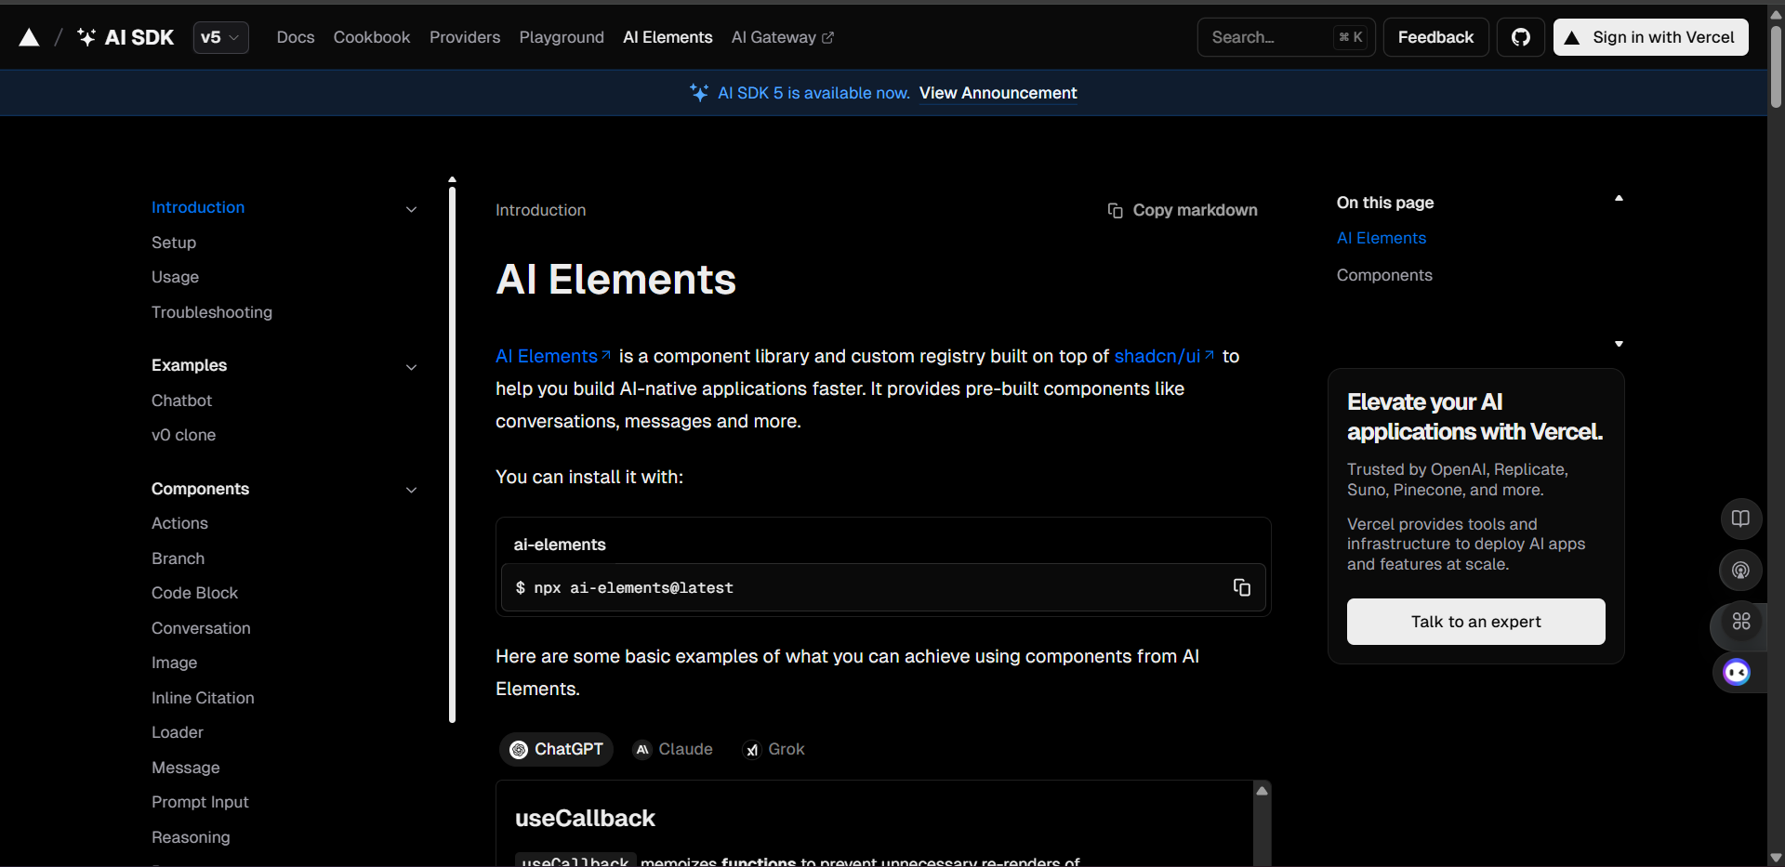
Task: Open the AI chat assistant widget icon
Action: coord(1737,672)
